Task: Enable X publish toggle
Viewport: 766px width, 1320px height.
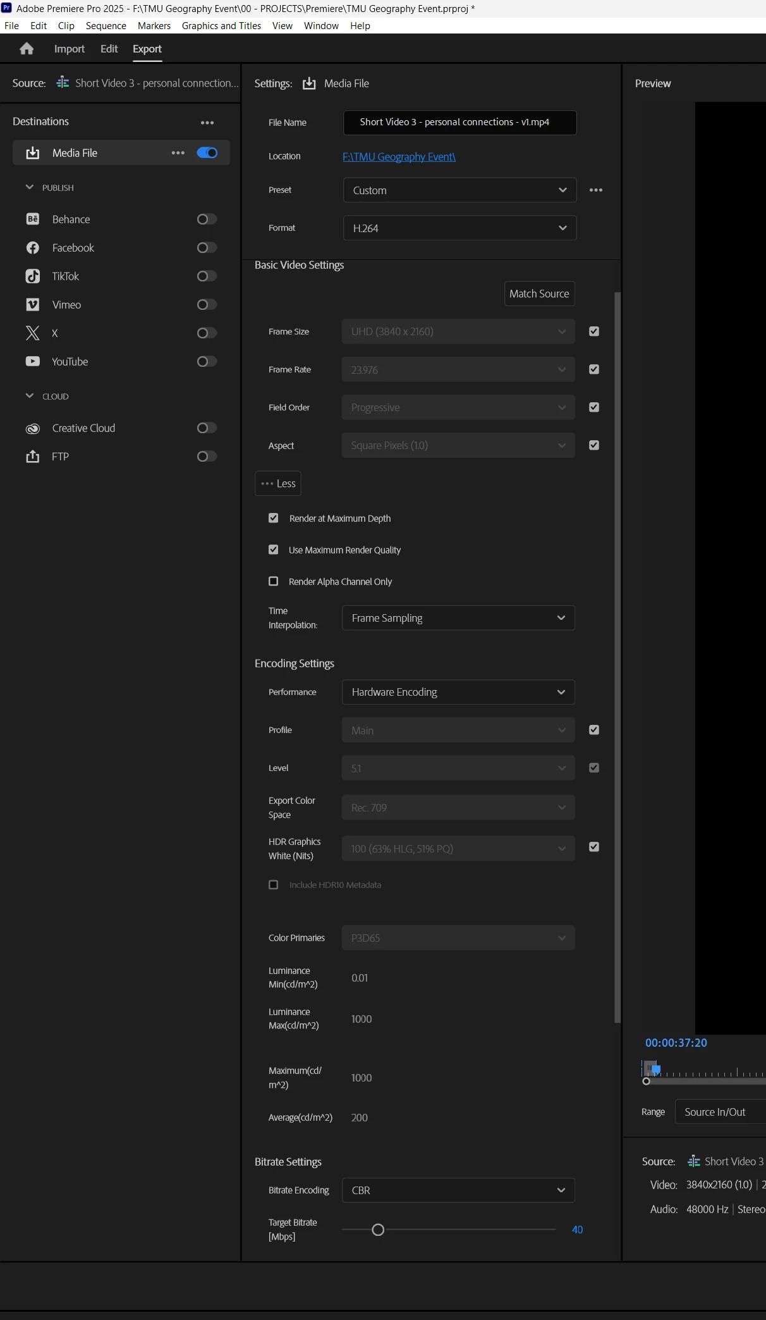Action: (x=207, y=333)
